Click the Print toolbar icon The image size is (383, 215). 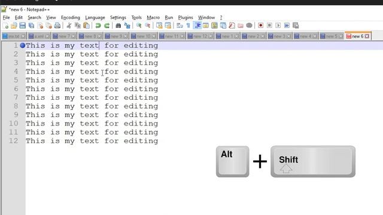pos(57,25)
